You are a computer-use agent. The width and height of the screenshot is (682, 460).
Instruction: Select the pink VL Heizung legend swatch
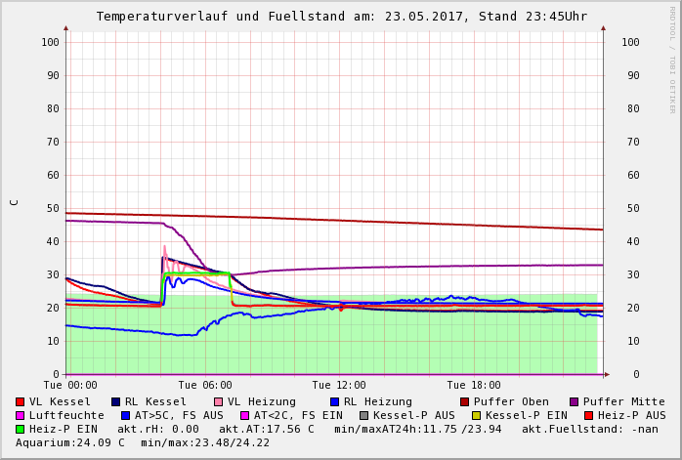218,401
